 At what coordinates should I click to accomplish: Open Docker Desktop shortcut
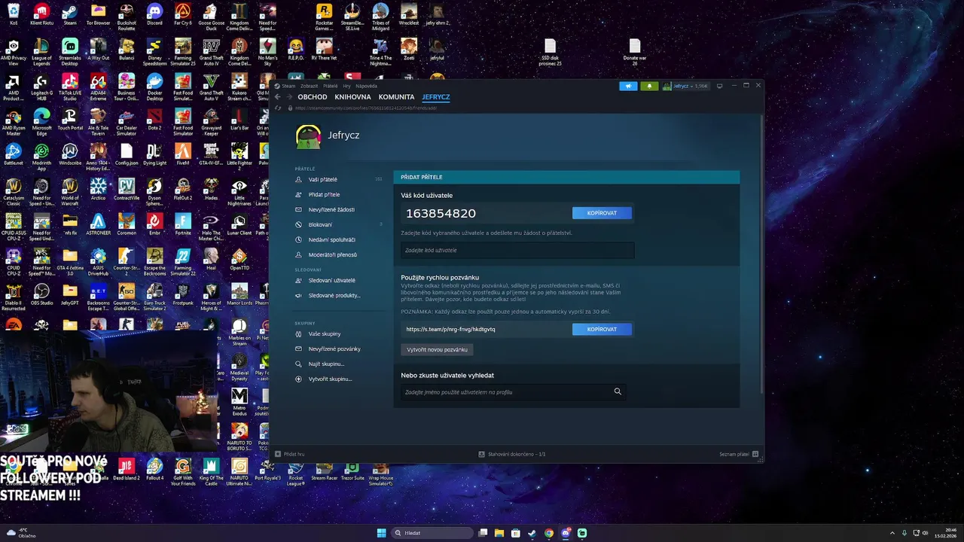(x=154, y=87)
